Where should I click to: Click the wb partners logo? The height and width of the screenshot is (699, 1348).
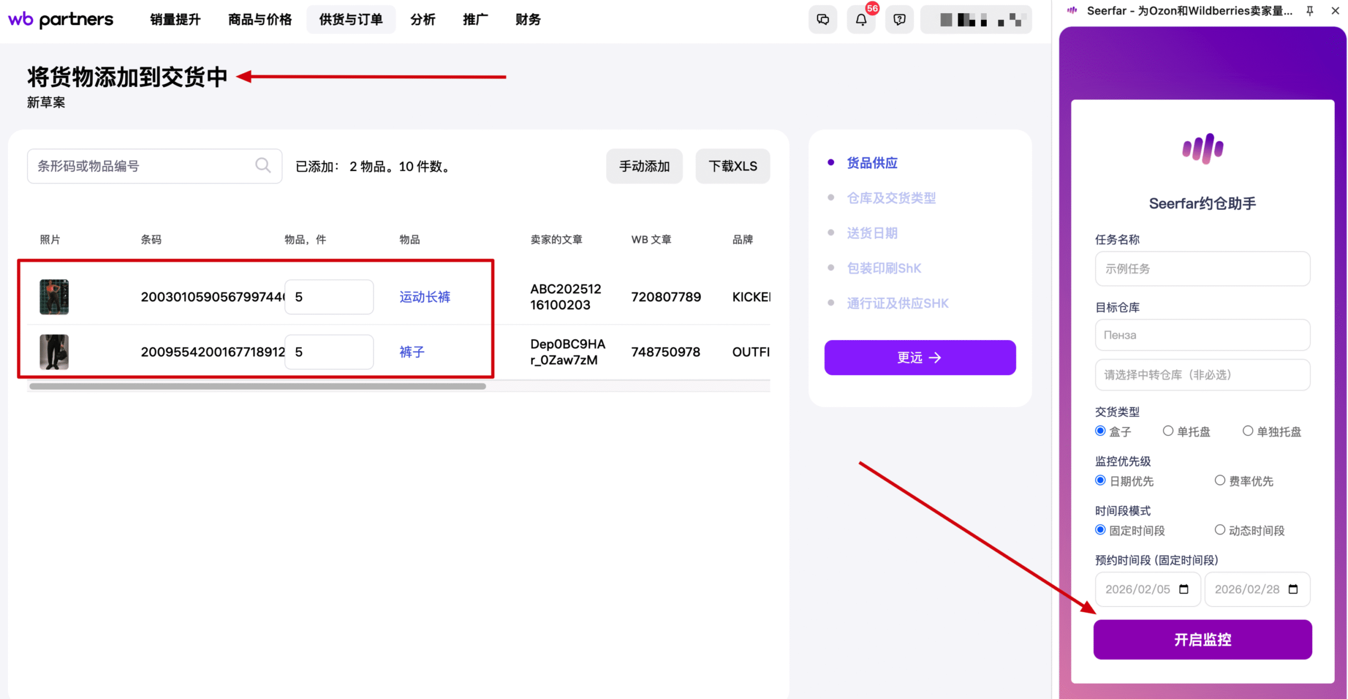pyautogui.click(x=61, y=19)
